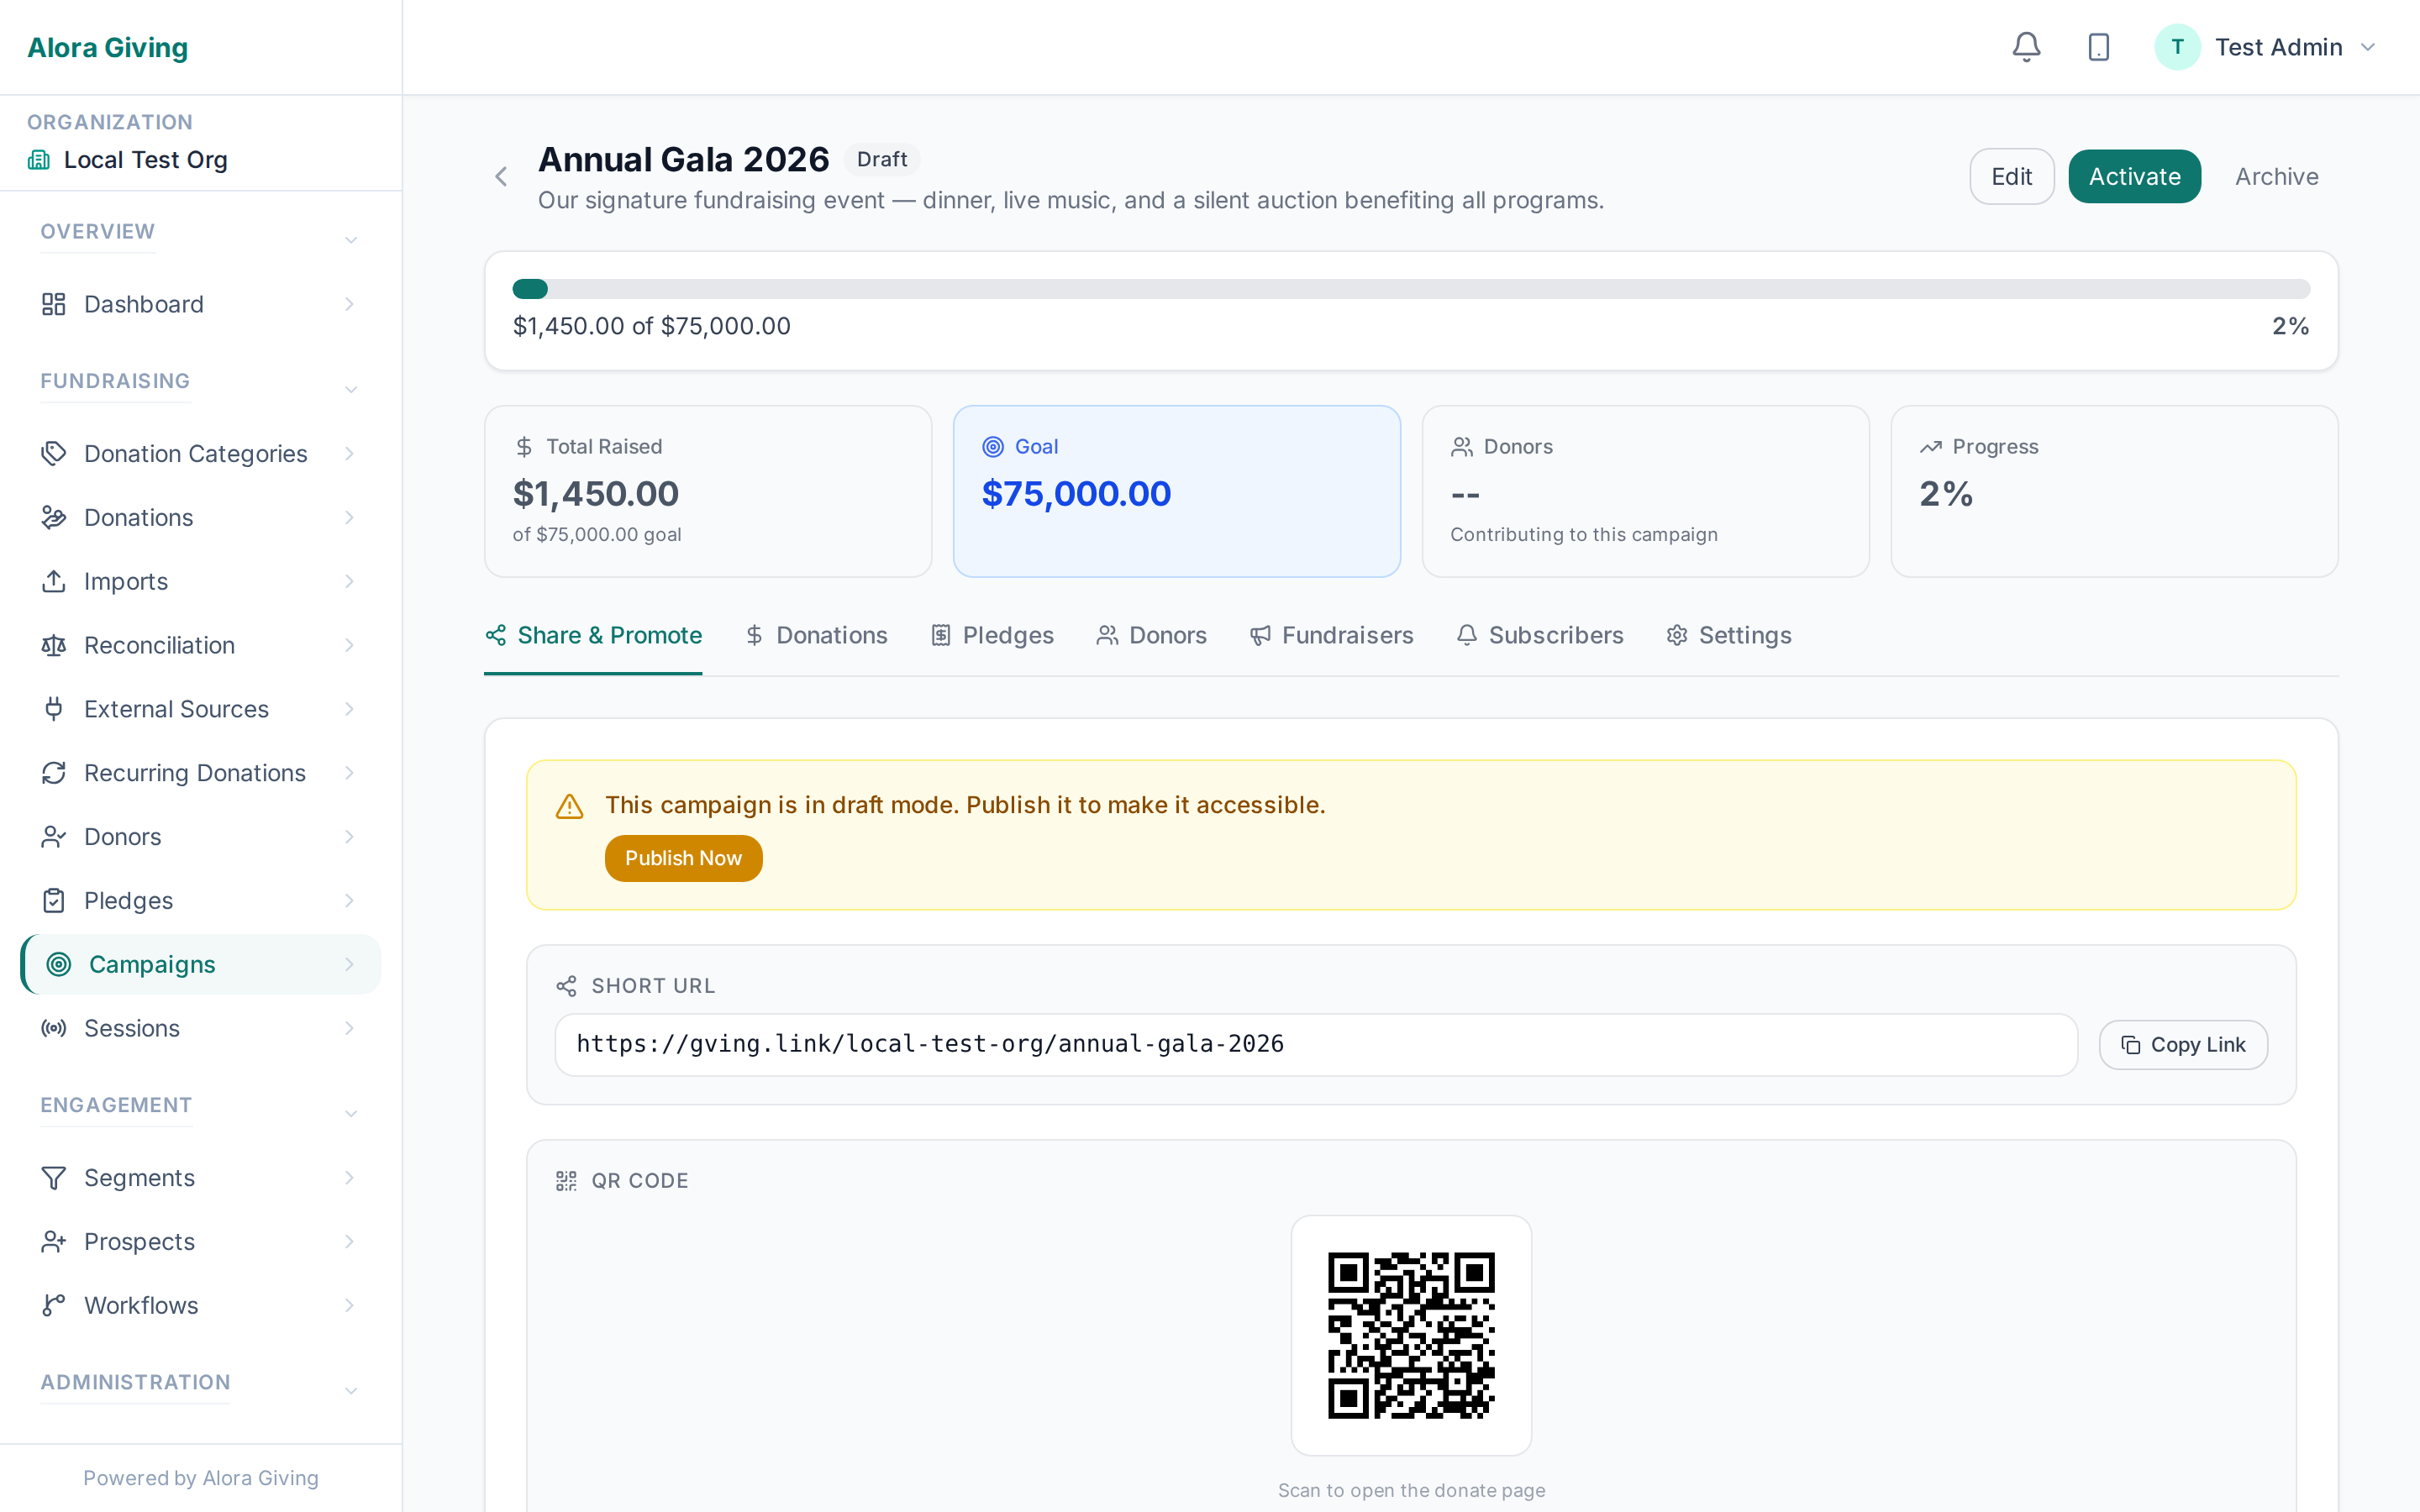This screenshot has height=1512, width=2420.
Task: Click the share icon next to SHORT URL
Action: pyautogui.click(x=567, y=986)
